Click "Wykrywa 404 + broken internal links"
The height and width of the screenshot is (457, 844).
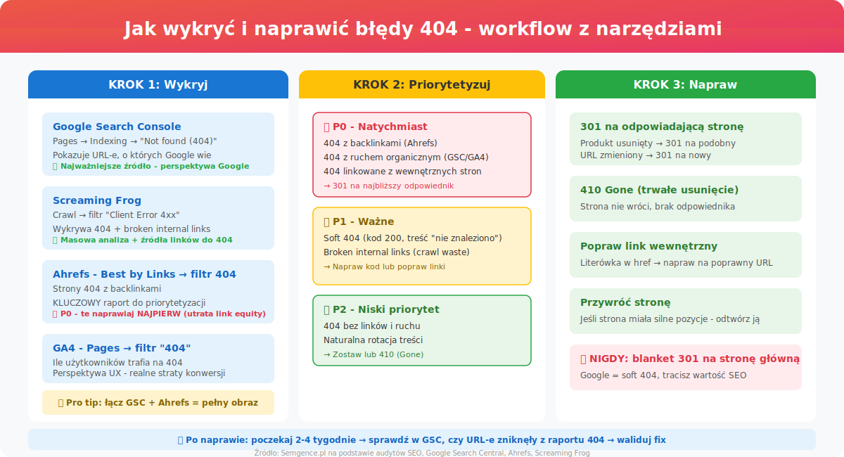pyautogui.click(x=132, y=228)
